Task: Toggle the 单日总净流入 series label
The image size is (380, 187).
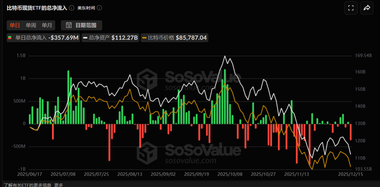Action: pos(31,38)
